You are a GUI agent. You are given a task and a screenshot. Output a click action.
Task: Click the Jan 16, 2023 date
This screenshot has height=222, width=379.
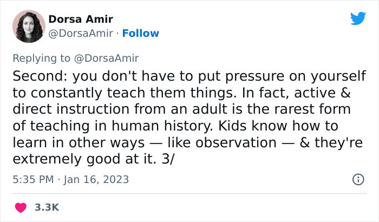coord(96,179)
